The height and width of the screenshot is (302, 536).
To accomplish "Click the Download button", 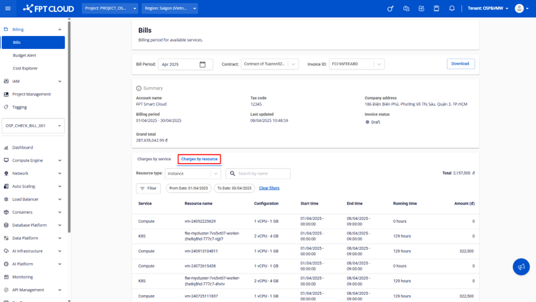I will tap(460, 64).
